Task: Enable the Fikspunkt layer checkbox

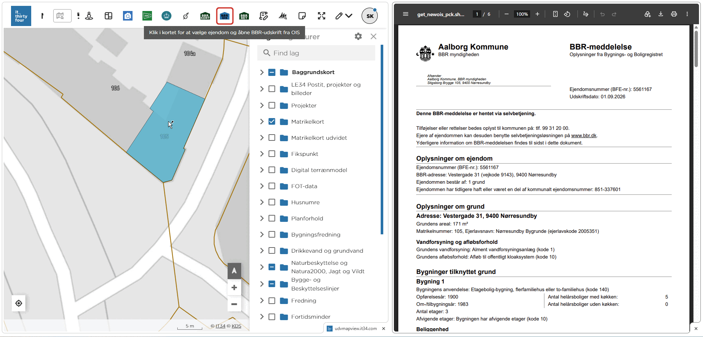Action: coord(272,154)
